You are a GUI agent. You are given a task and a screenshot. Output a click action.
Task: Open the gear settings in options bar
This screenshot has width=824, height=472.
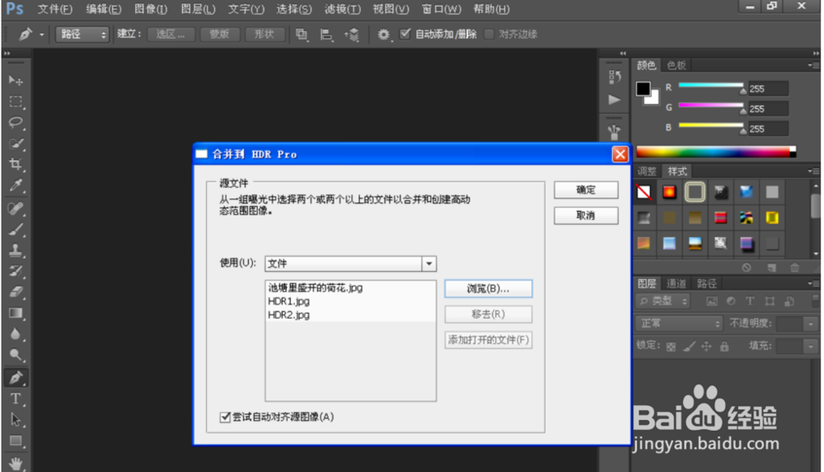point(384,35)
